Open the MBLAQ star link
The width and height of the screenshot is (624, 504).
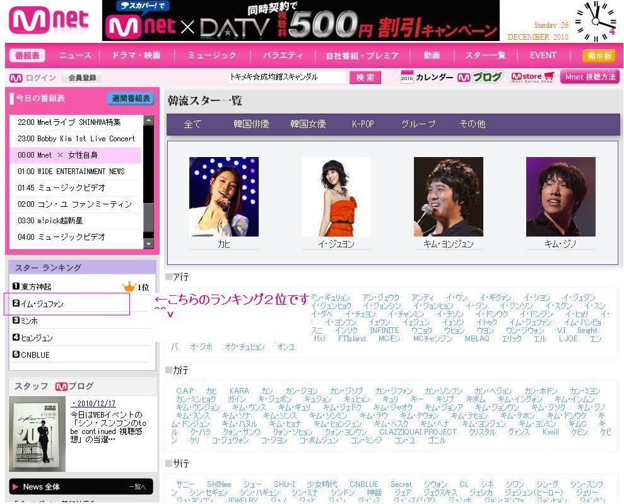pos(477,339)
